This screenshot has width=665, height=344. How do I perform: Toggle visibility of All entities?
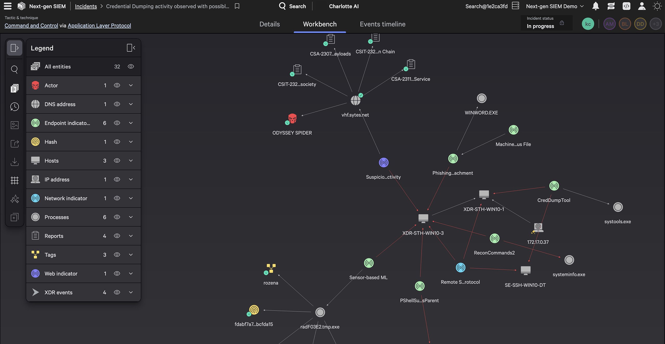click(131, 66)
